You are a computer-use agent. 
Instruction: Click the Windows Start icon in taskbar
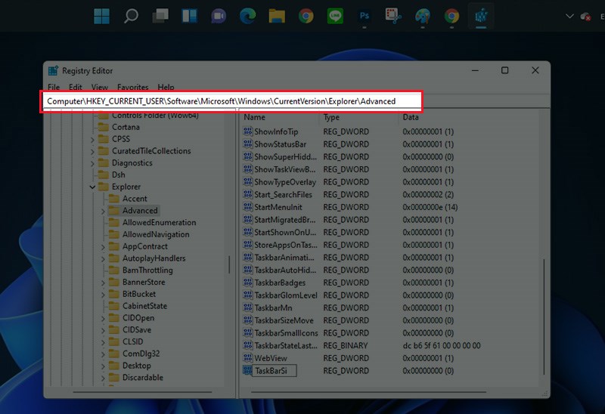[101, 16]
